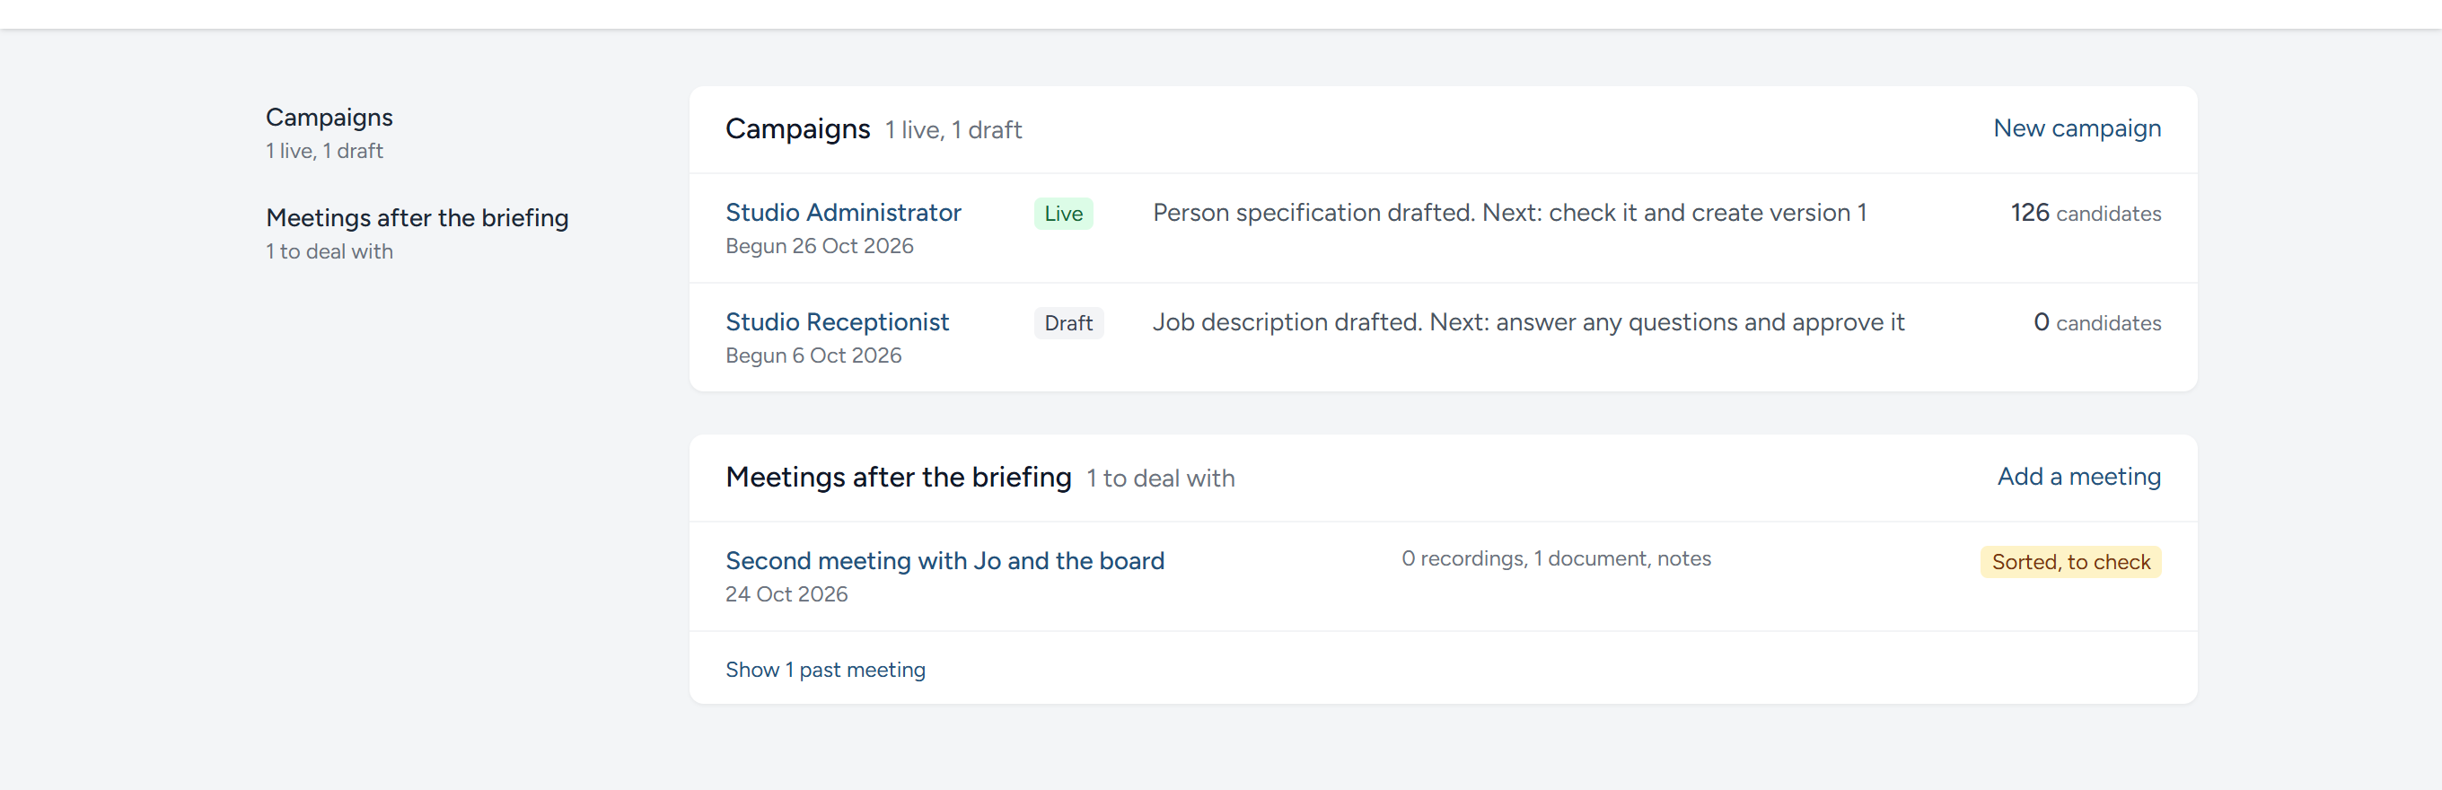Click the Live status badge

[x=1063, y=214]
